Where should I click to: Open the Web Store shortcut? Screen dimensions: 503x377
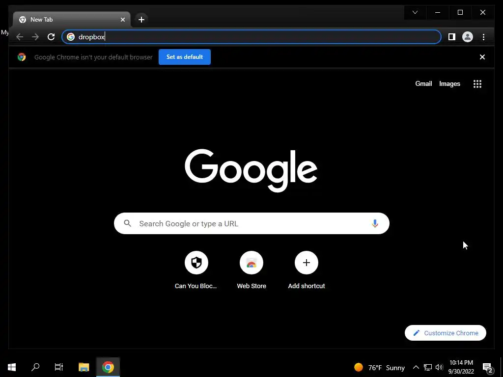pos(251,270)
